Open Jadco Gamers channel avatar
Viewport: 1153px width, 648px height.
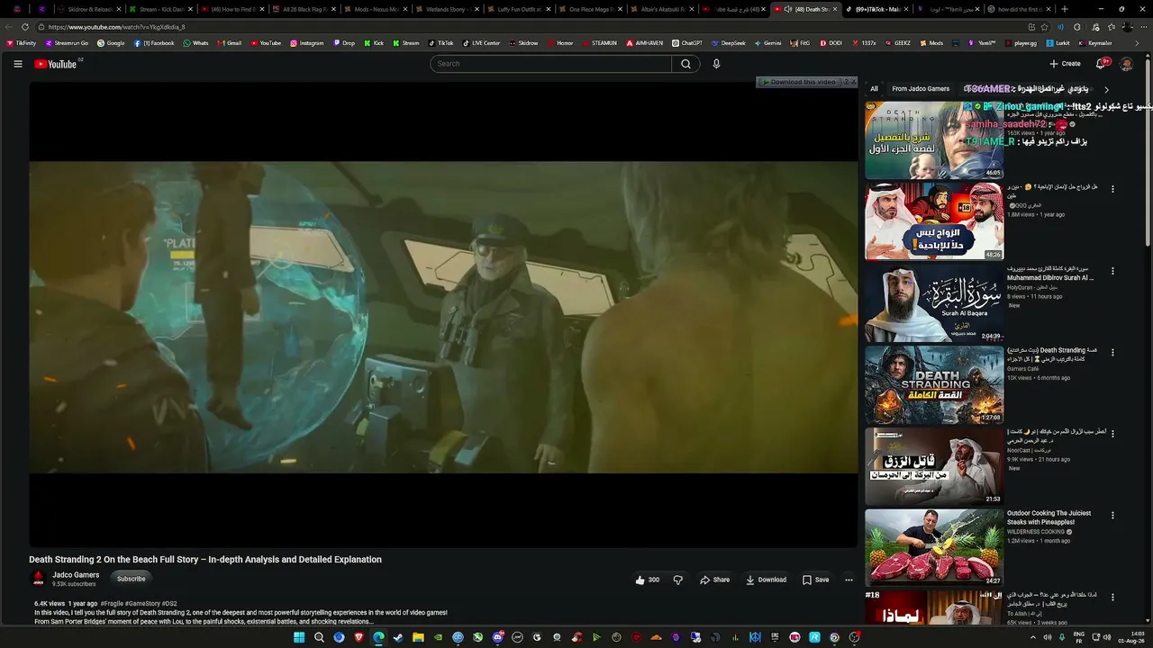pyautogui.click(x=39, y=579)
